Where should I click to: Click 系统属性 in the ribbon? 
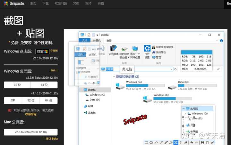pos(159,52)
